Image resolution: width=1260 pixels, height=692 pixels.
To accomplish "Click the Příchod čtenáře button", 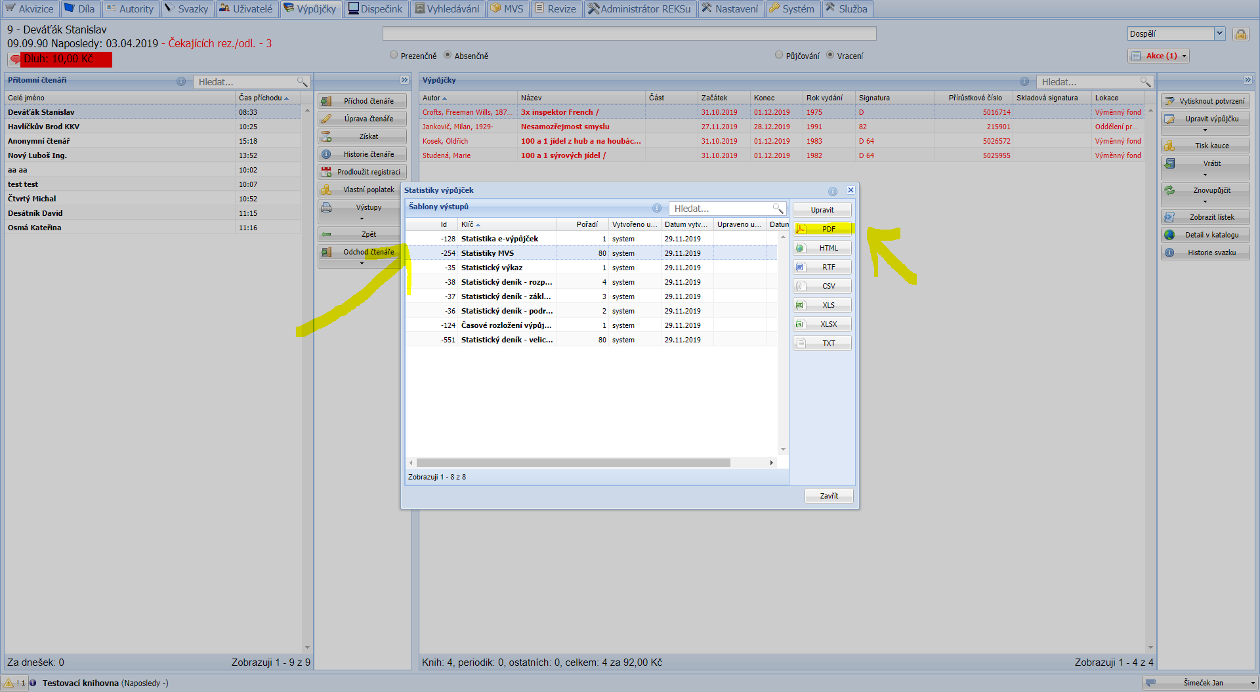I will (362, 101).
